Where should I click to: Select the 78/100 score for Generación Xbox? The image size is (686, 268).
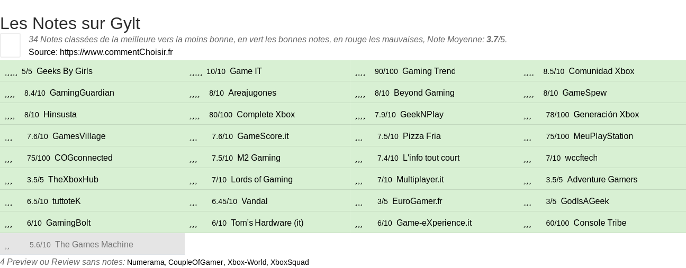(x=557, y=115)
